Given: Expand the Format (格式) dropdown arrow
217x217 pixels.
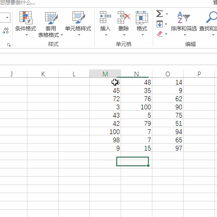Looking at the screenshot, I should click(142, 35).
